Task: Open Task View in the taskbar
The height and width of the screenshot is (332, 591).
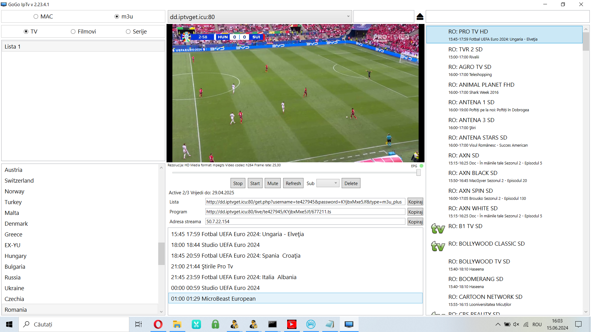Action: tap(139, 324)
